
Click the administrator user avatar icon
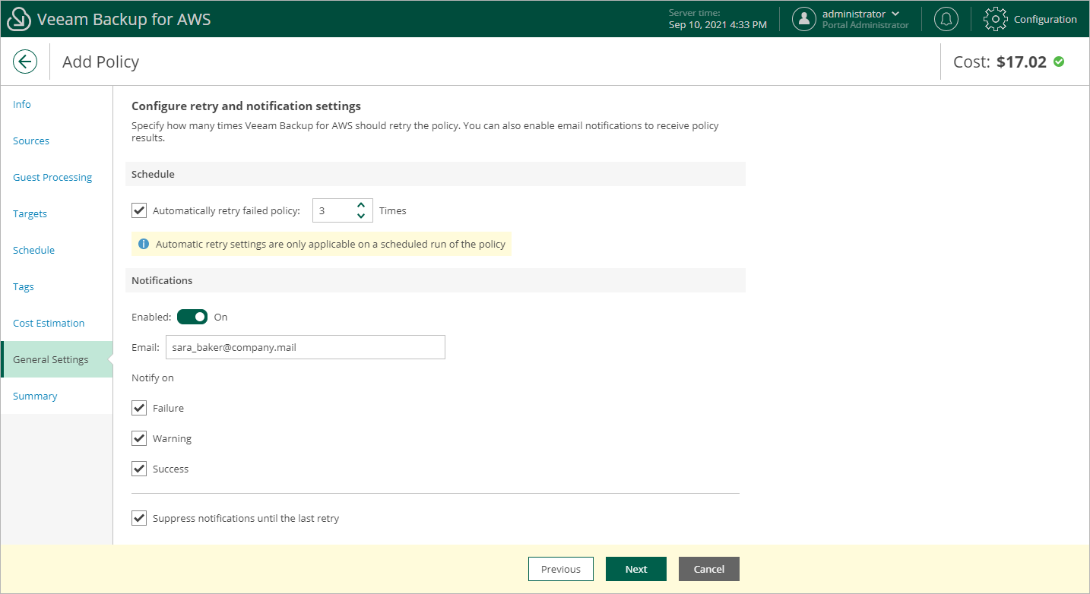point(803,19)
